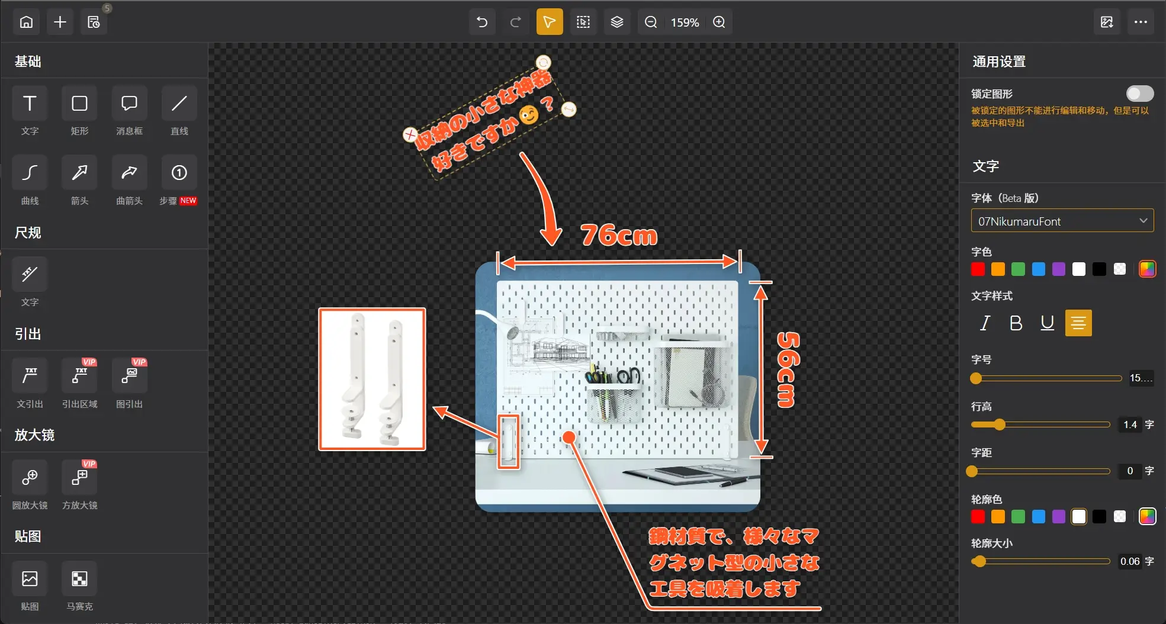Pick black in the 轮廓色 row
This screenshot has height=624, width=1166.
click(1099, 517)
